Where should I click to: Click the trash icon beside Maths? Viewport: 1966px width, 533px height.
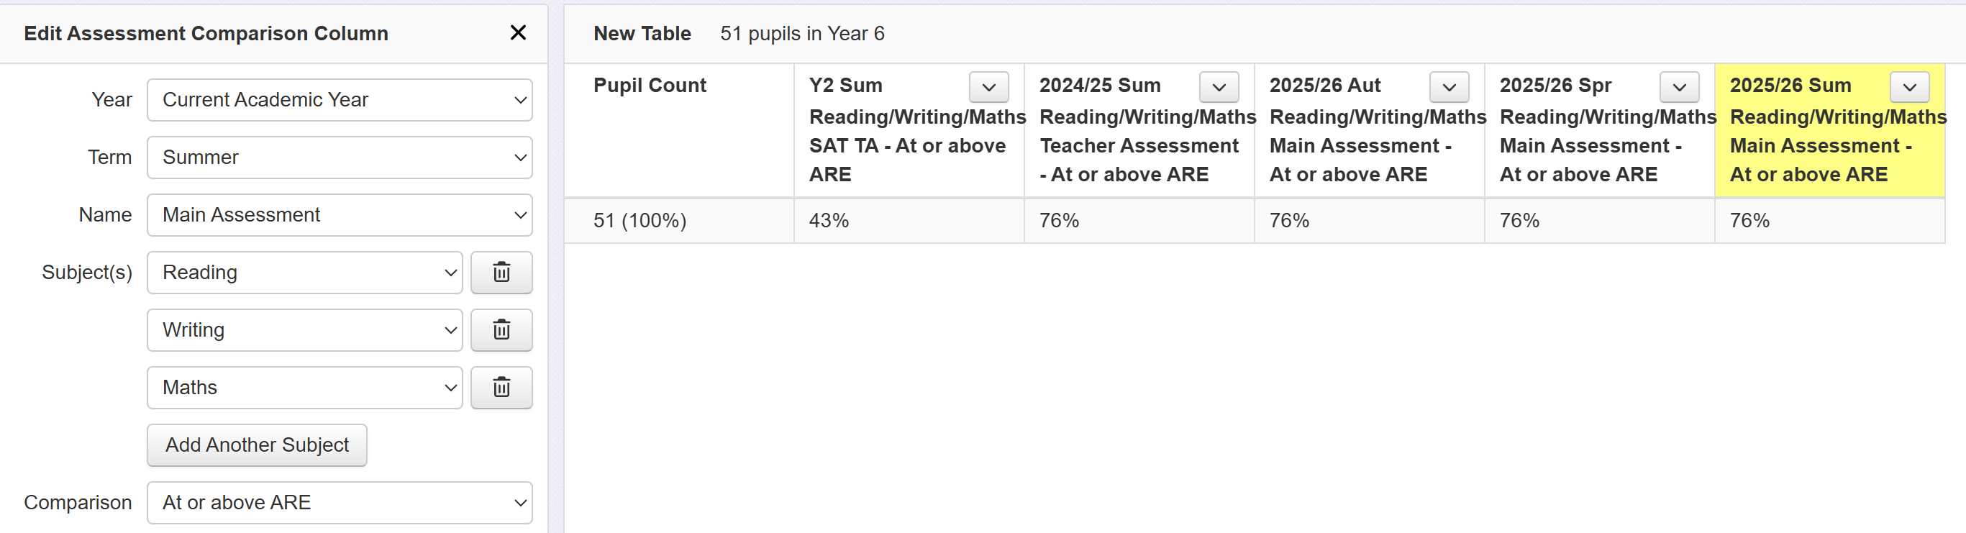pos(501,387)
